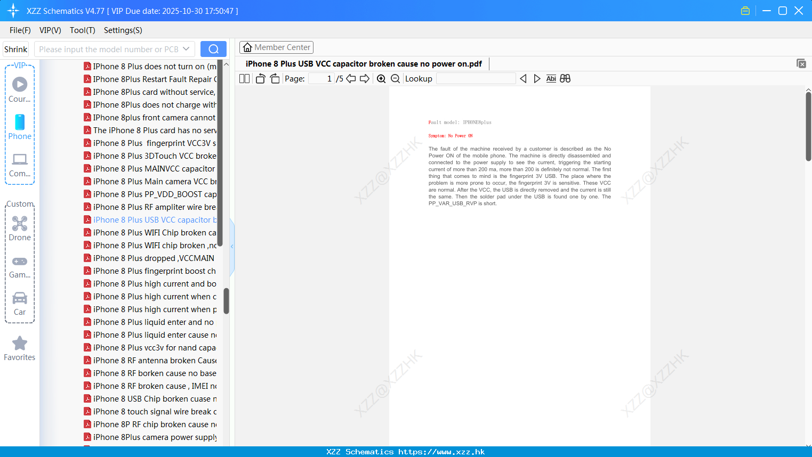Open 'iPhone 8 Plus dropped ,VCCMAIN' file

[x=150, y=258]
